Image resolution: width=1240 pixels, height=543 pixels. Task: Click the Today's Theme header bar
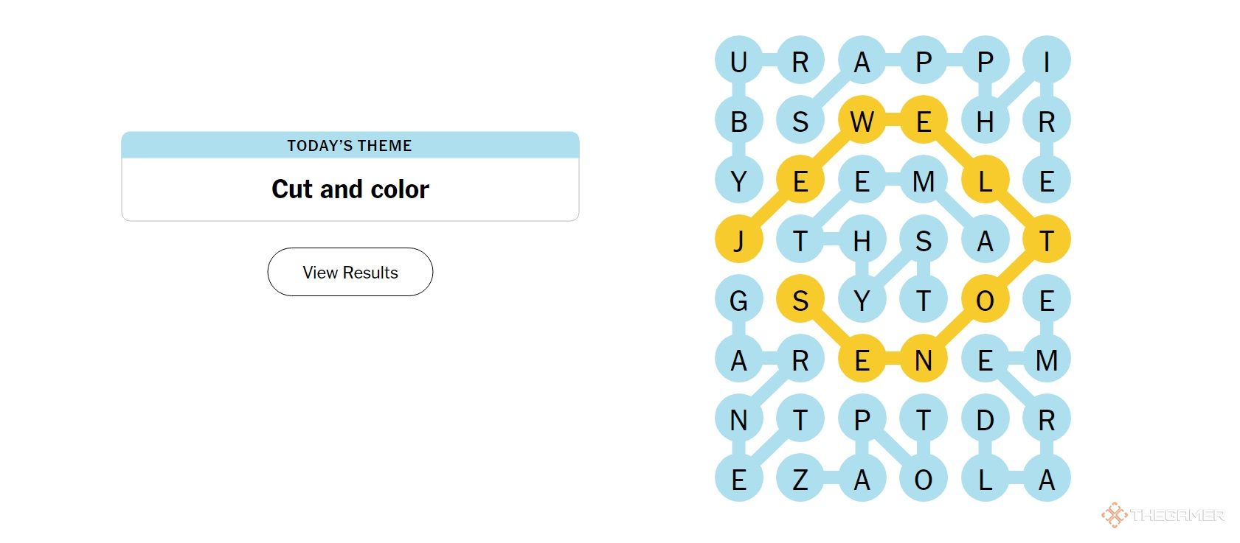[x=350, y=145]
